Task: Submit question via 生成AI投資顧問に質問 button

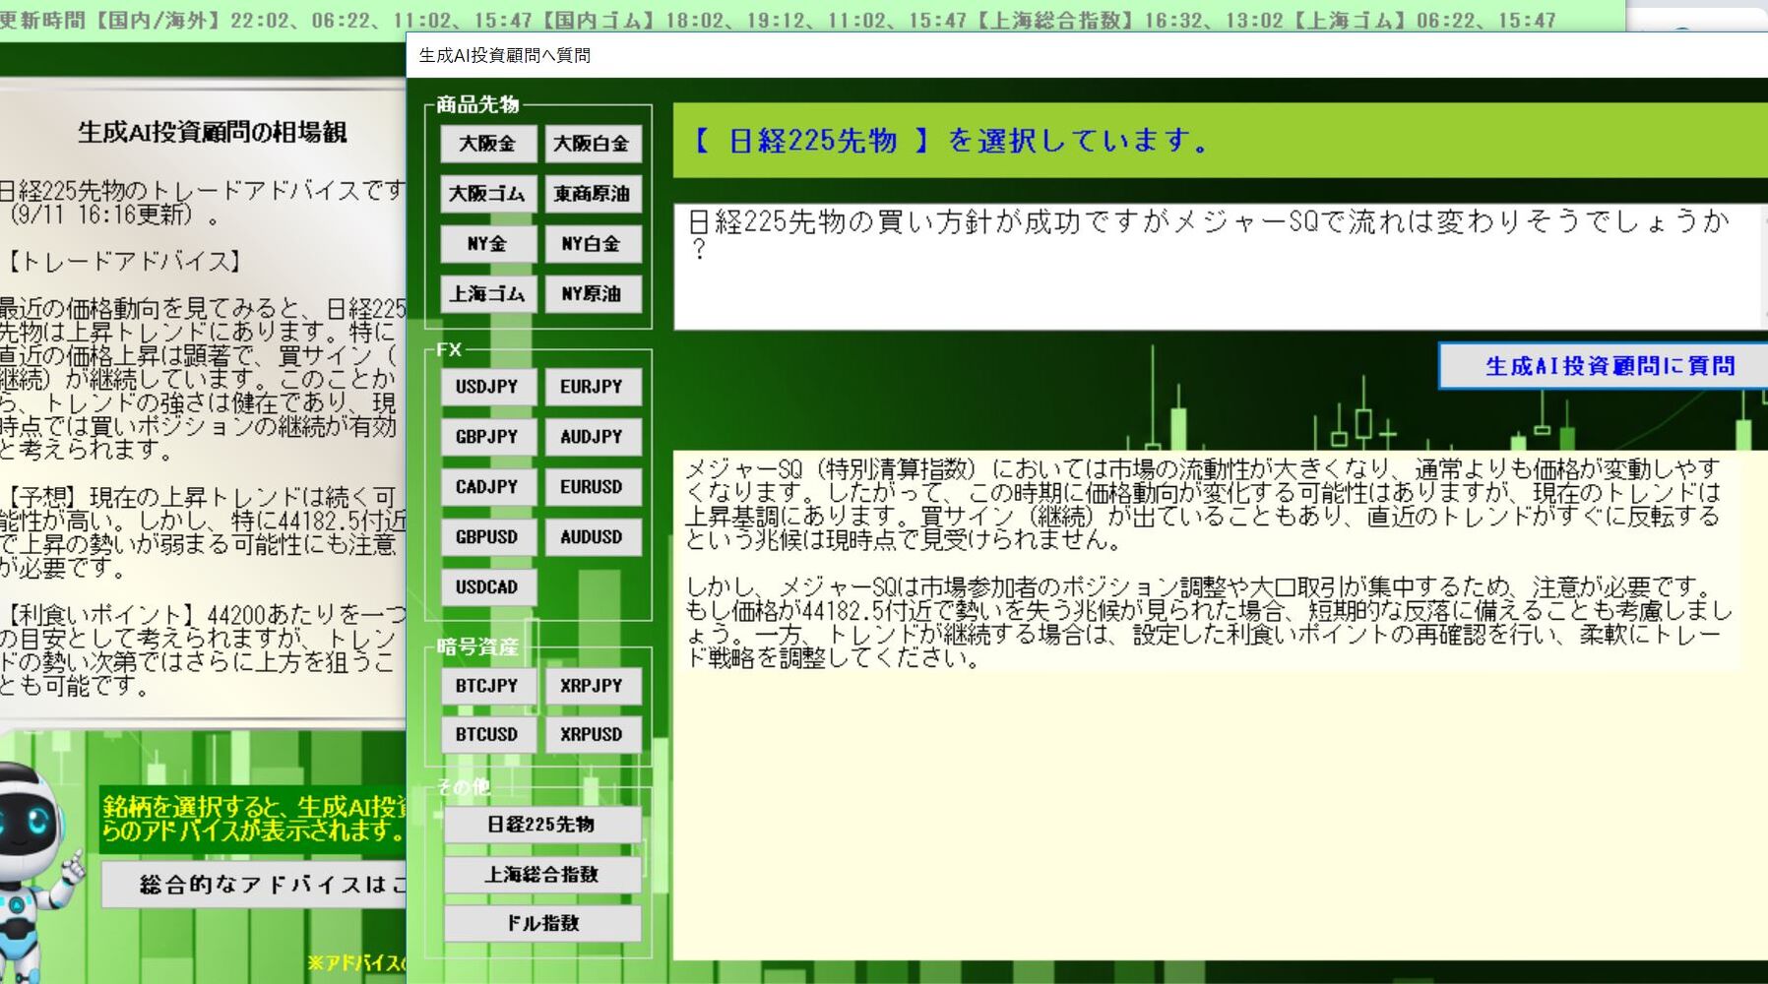Action: click(x=1605, y=366)
